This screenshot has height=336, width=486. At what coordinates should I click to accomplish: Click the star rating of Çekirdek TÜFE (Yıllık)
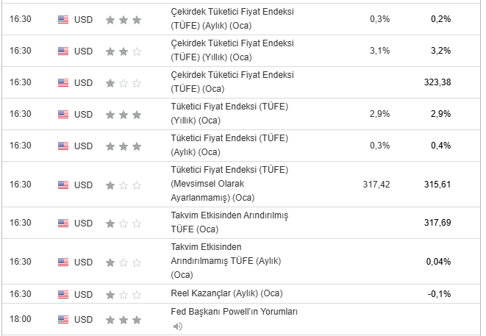pos(123,51)
